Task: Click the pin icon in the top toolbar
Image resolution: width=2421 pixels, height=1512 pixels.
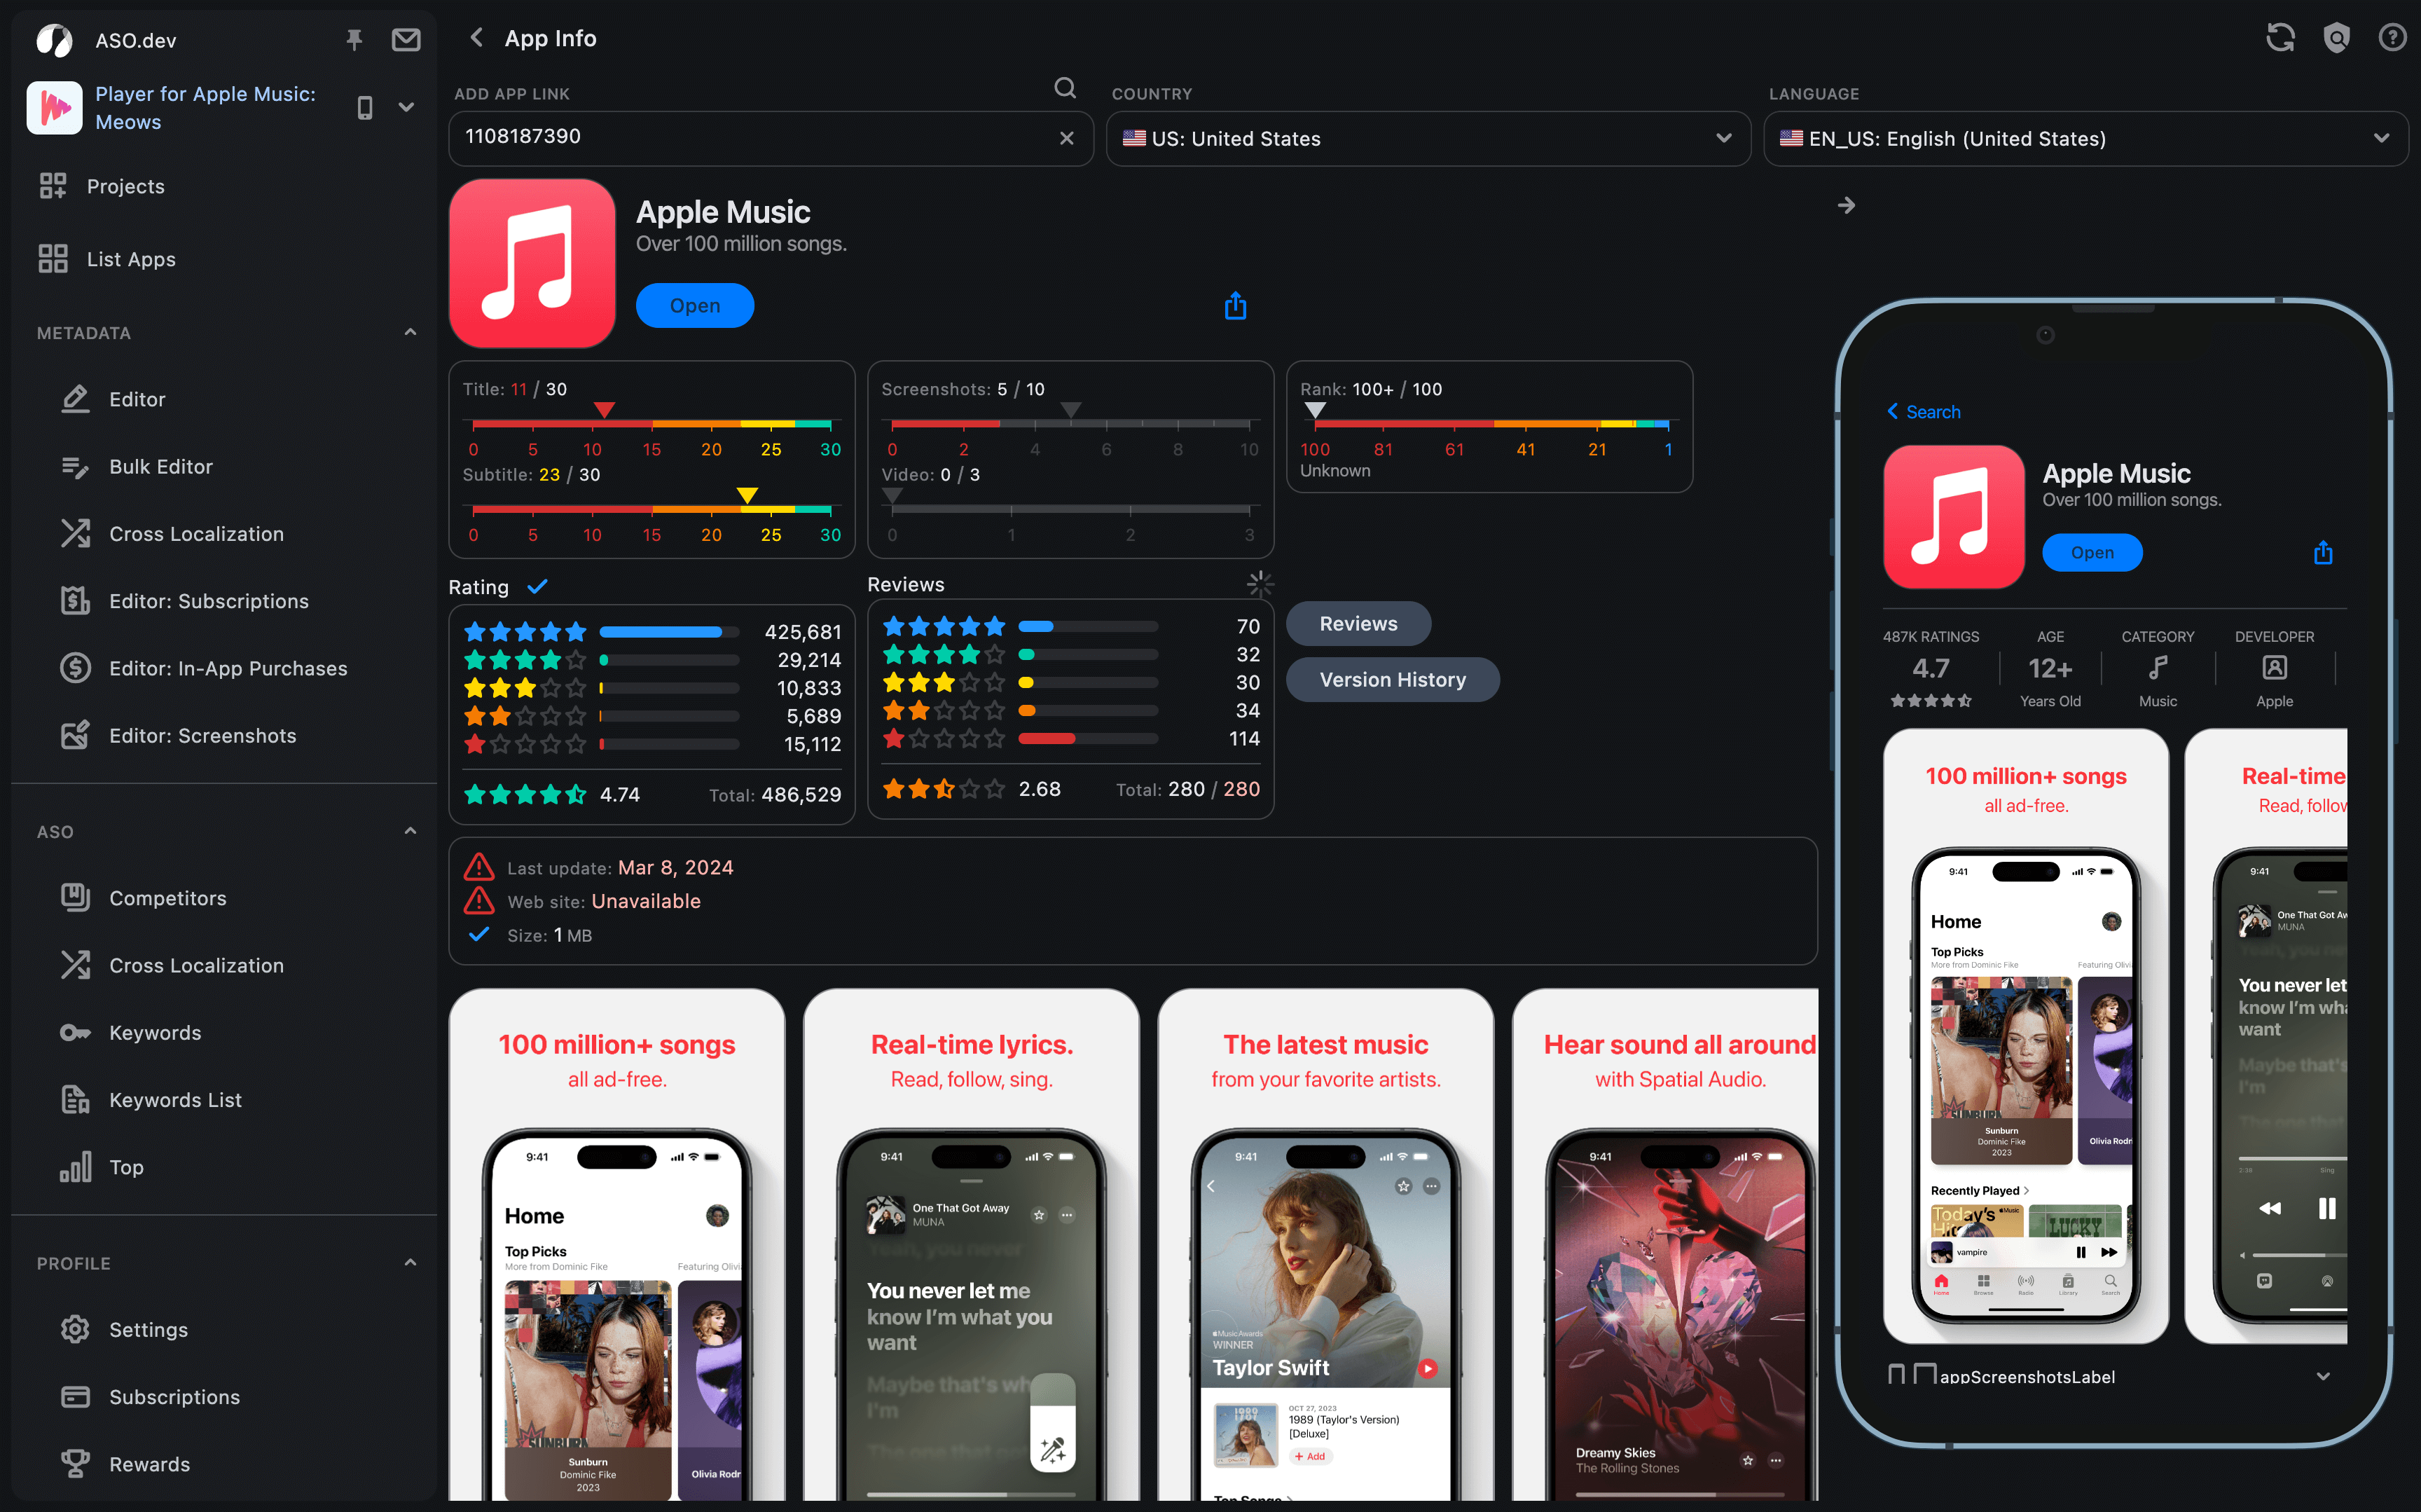Action: tap(354, 40)
